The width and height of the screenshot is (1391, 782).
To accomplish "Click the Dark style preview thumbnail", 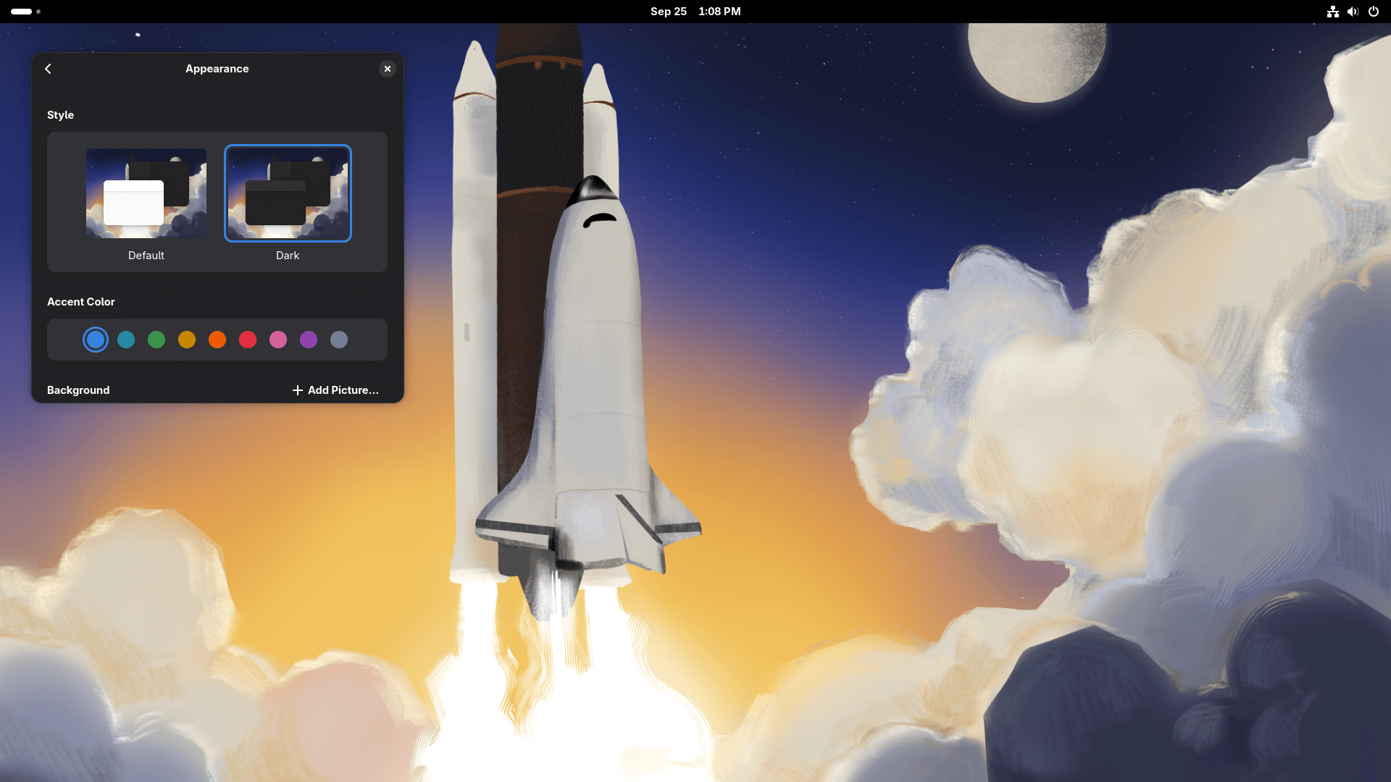I will point(288,193).
